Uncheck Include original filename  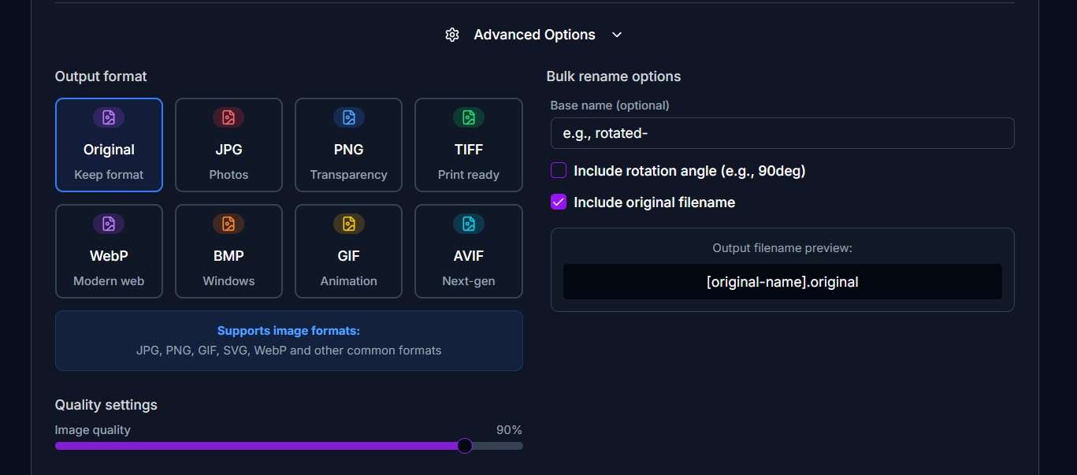558,202
